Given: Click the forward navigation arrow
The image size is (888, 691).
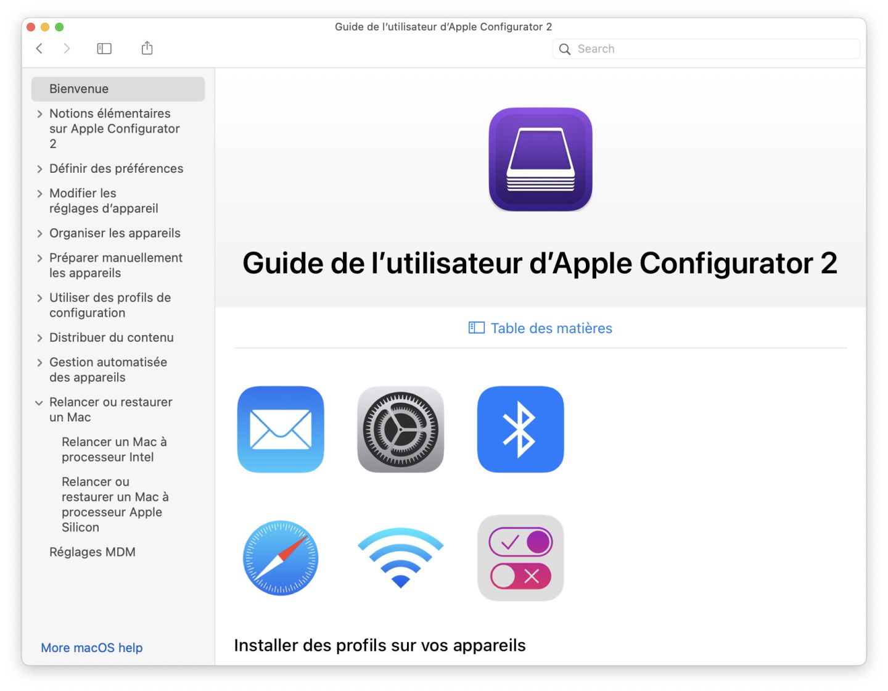Looking at the screenshot, I should (67, 49).
